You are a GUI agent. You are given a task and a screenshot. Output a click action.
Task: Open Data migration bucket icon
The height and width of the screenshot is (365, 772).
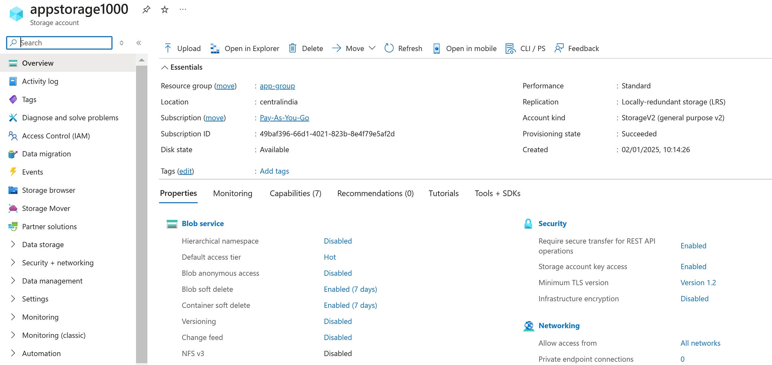pyautogui.click(x=13, y=154)
